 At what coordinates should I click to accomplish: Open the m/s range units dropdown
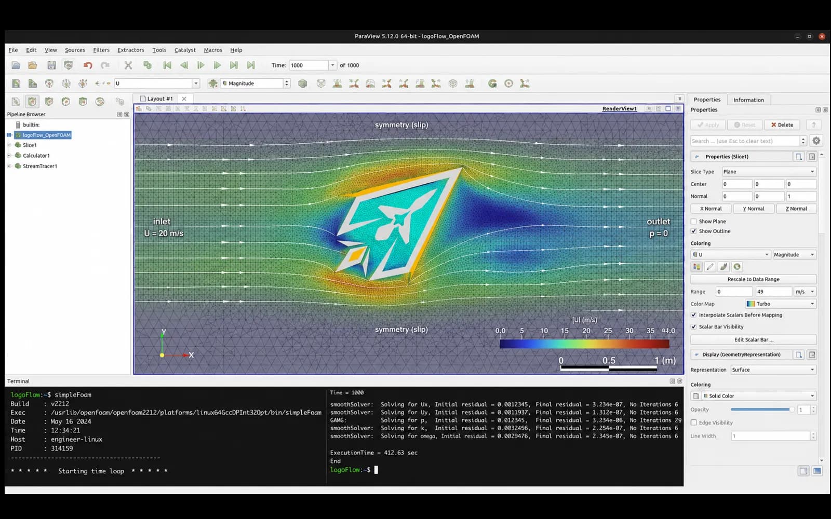click(x=805, y=292)
